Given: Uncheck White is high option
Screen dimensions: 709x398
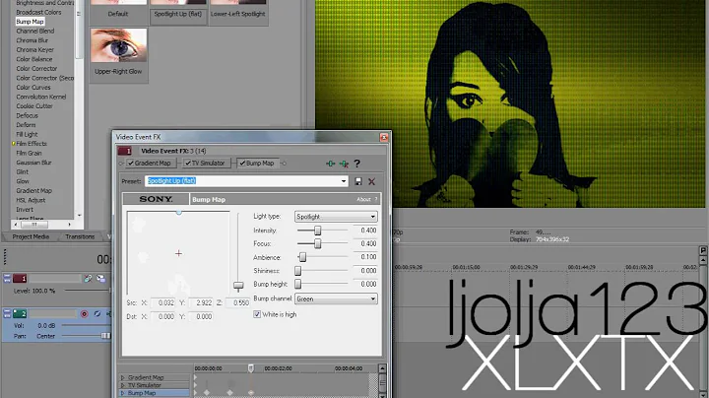Looking at the screenshot, I should pos(257,314).
